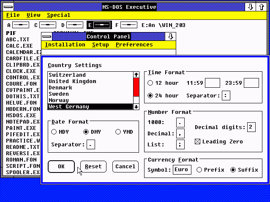Select United Kingdom in country list

pyautogui.click(x=90, y=81)
